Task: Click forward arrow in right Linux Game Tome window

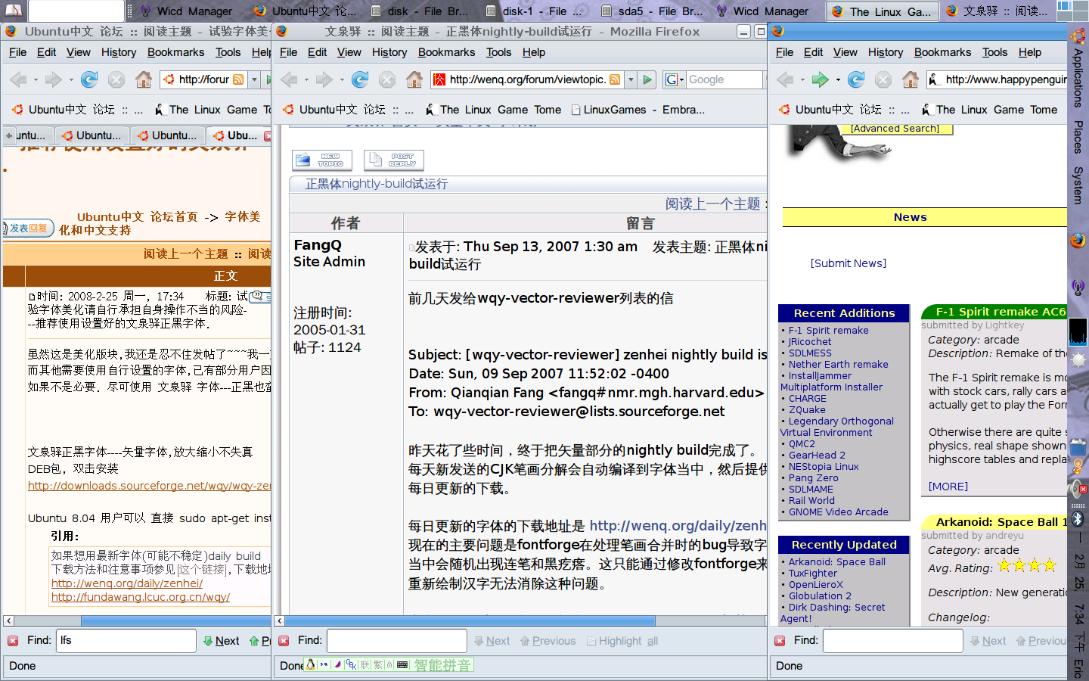Action: click(x=820, y=79)
